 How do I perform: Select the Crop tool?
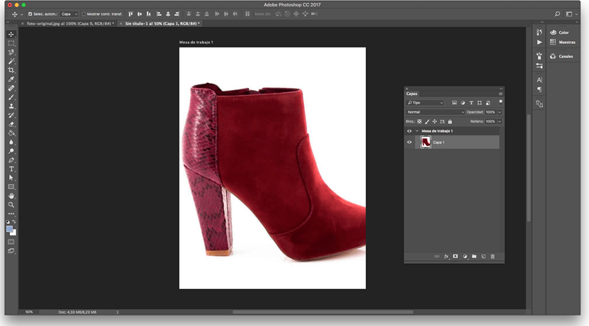[x=11, y=70]
